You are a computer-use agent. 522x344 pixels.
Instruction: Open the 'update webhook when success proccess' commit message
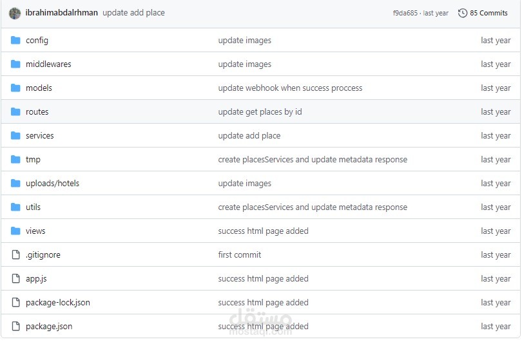290,88
